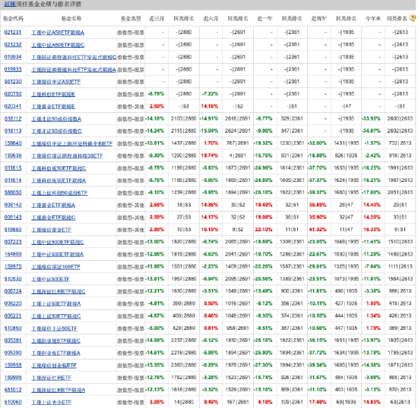
Task: Open fund code 159970 link
Action: (13, 266)
